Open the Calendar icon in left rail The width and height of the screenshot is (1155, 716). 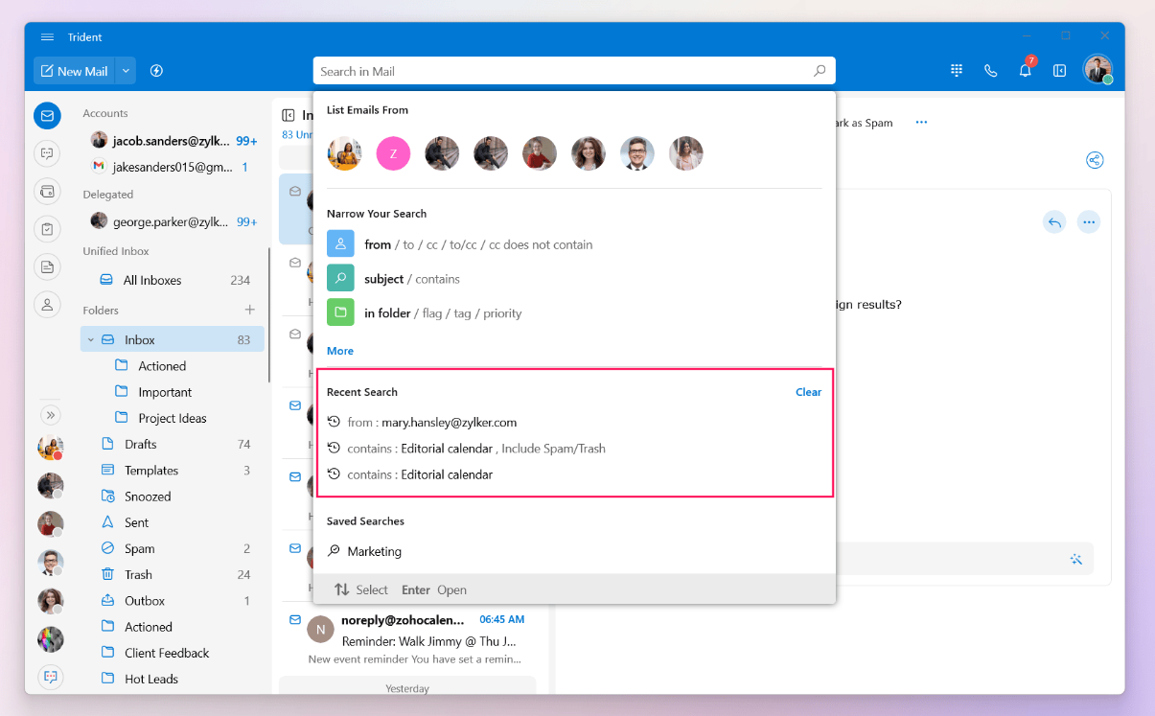tap(47, 191)
